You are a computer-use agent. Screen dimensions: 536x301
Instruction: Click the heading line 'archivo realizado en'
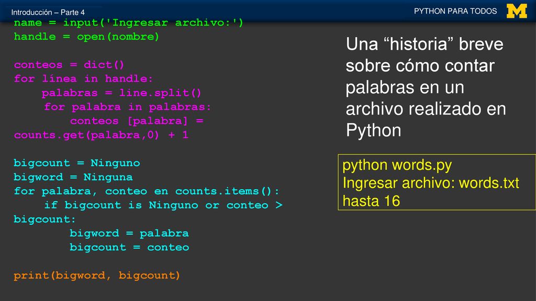click(426, 109)
